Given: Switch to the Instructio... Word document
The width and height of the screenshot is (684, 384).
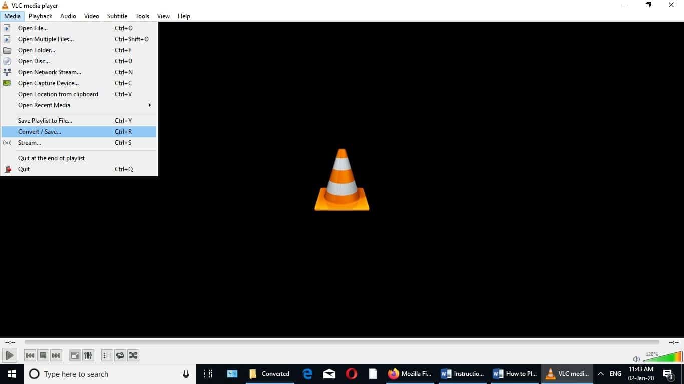Looking at the screenshot, I should (462, 374).
